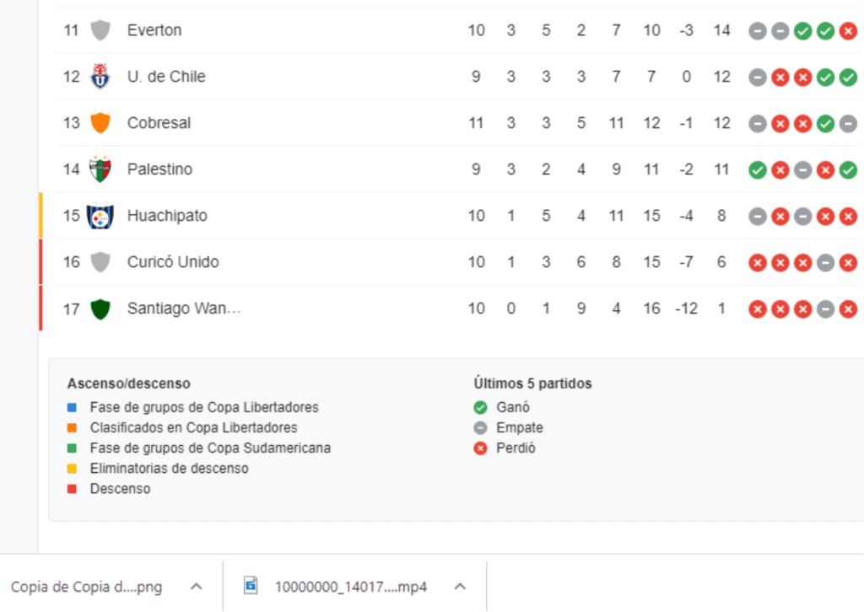
Task: Click the Palestino club crest
Action: 100,169
